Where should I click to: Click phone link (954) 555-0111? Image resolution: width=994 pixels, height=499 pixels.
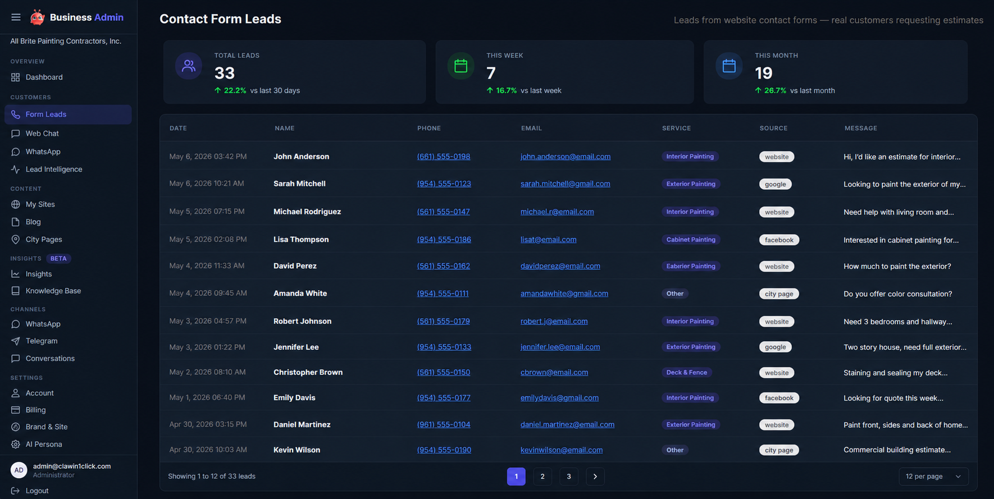(443, 294)
